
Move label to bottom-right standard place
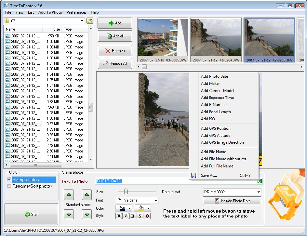(86, 215)
